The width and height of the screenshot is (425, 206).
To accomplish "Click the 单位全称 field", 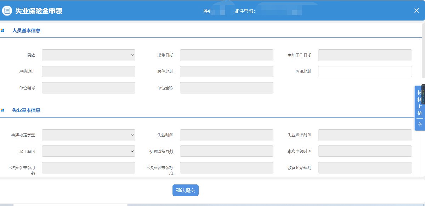I will 226,88.
